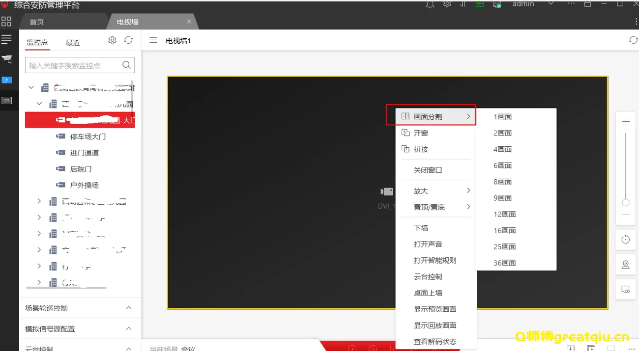Select 4画面 split layout
Image resolution: width=639 pixels, height=351 pixels.
point(502,149)
